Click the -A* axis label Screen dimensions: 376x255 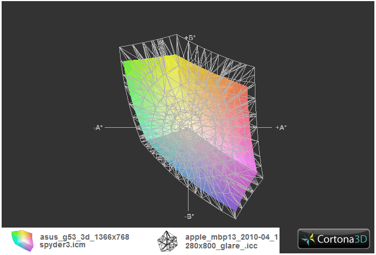coord(98,128)
